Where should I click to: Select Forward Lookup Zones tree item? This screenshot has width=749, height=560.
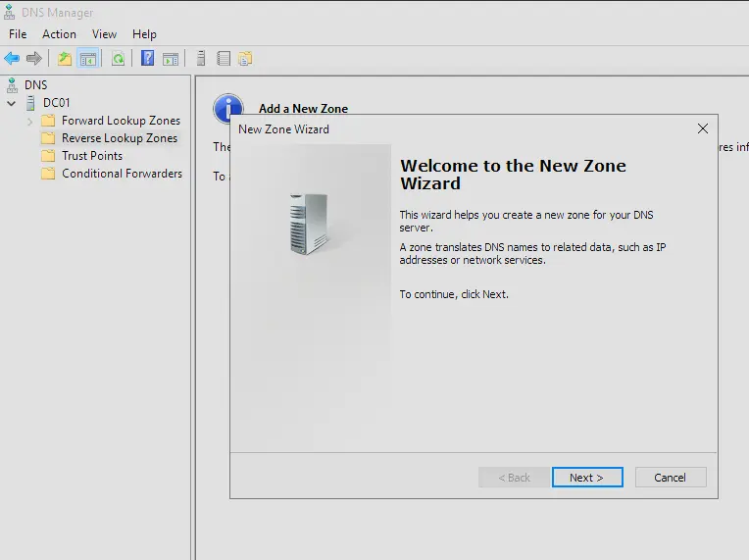(121, 121)
